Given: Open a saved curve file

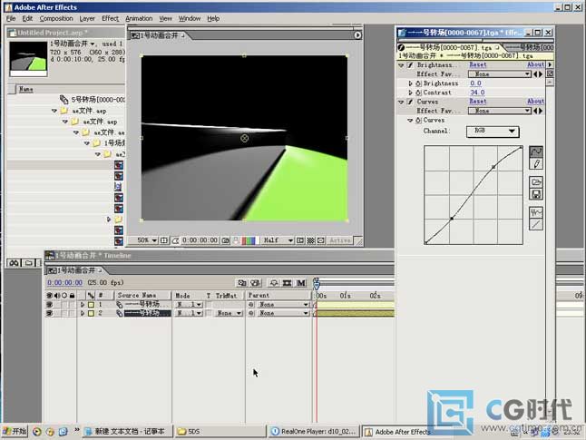Looking at the screenshot, I should pyautogui.click(x=536, y=182).
